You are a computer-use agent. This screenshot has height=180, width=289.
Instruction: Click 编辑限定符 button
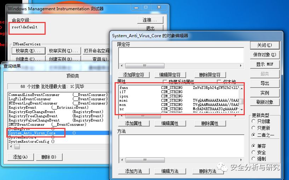(170, 75)
